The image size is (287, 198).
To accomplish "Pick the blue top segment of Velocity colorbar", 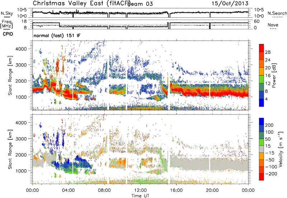I will [262, 122].
